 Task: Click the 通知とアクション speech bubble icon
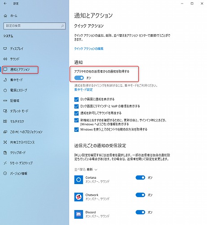(x=5, y=69)
